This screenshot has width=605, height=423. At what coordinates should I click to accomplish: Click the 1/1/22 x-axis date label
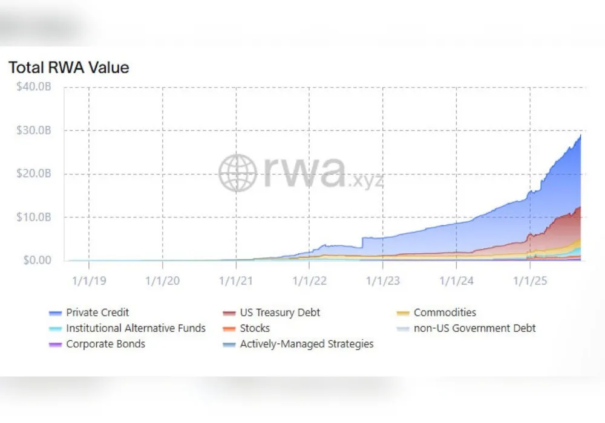tap(309, 281)
